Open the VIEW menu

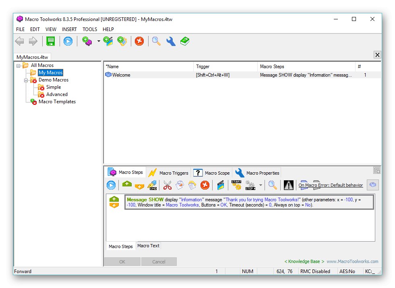(x=51, y=29)
